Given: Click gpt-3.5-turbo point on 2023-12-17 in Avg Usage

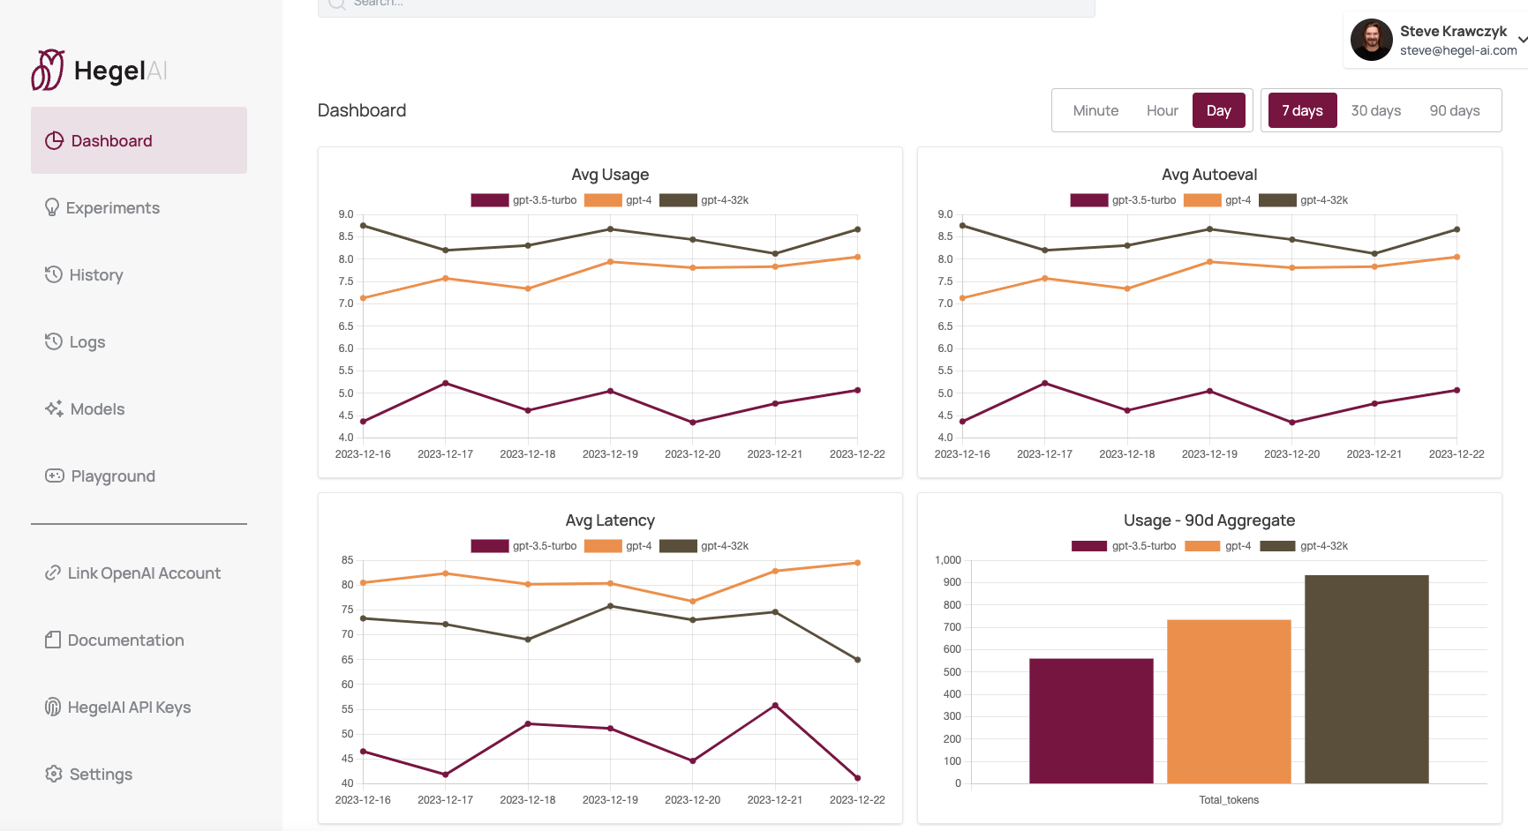Looking at the screenshot, I should click(445, 383).
